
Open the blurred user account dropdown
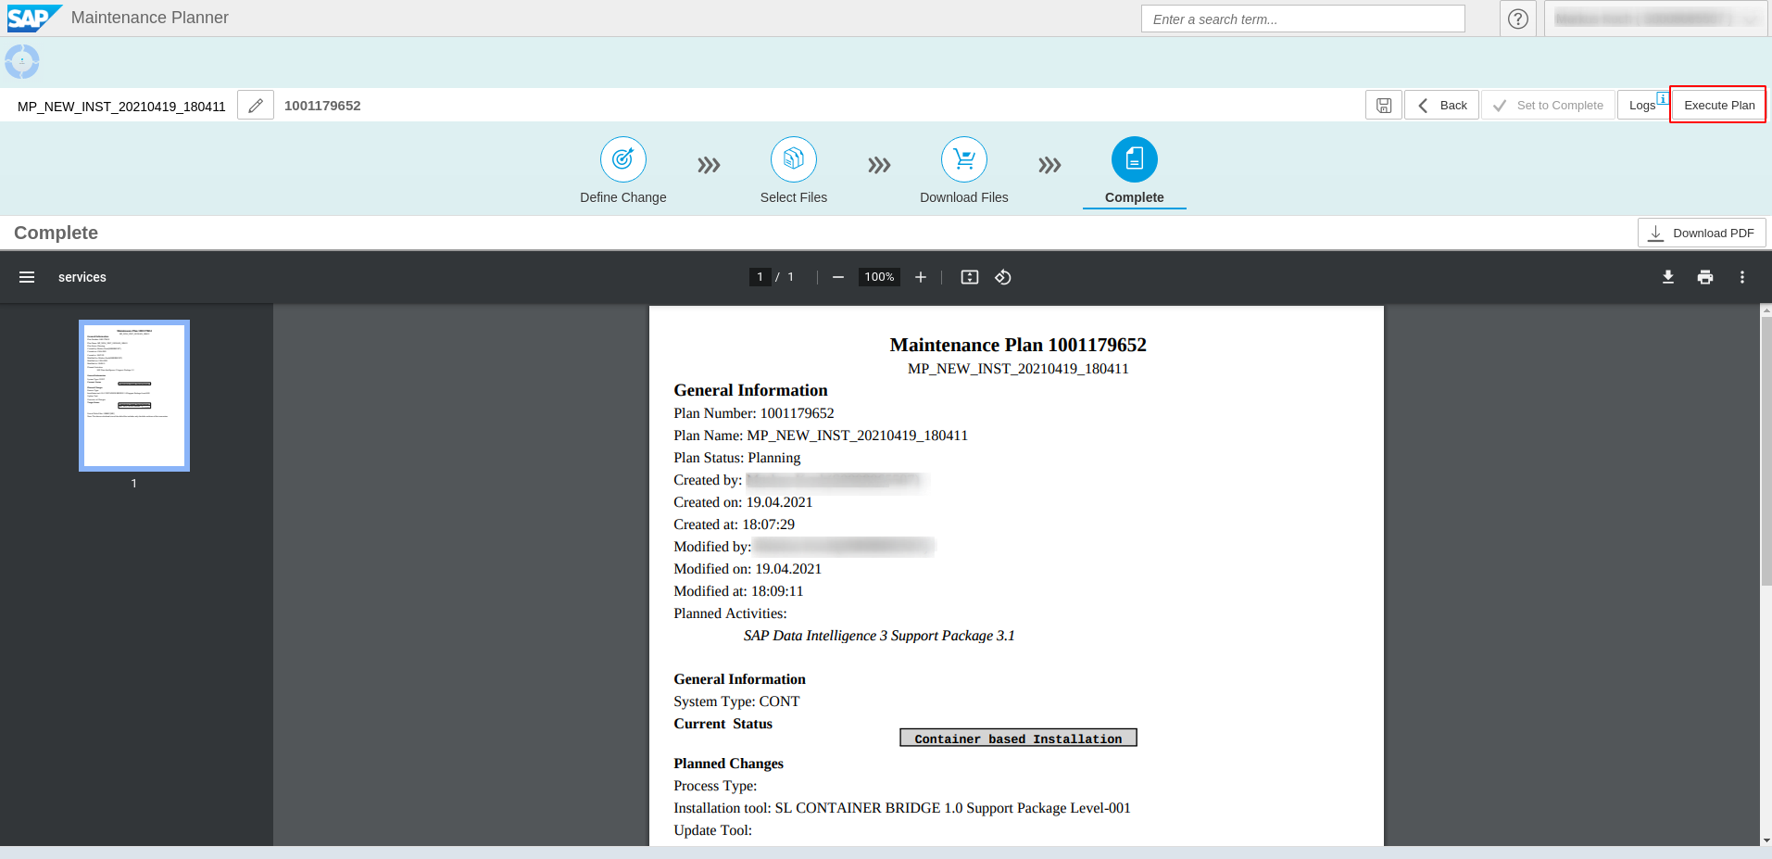[1656, 19]
